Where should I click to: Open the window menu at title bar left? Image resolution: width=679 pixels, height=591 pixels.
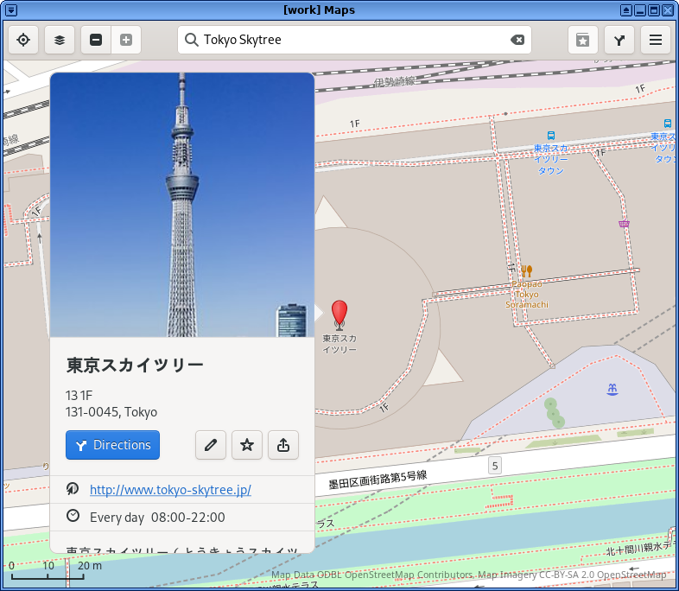pos(11,10)
